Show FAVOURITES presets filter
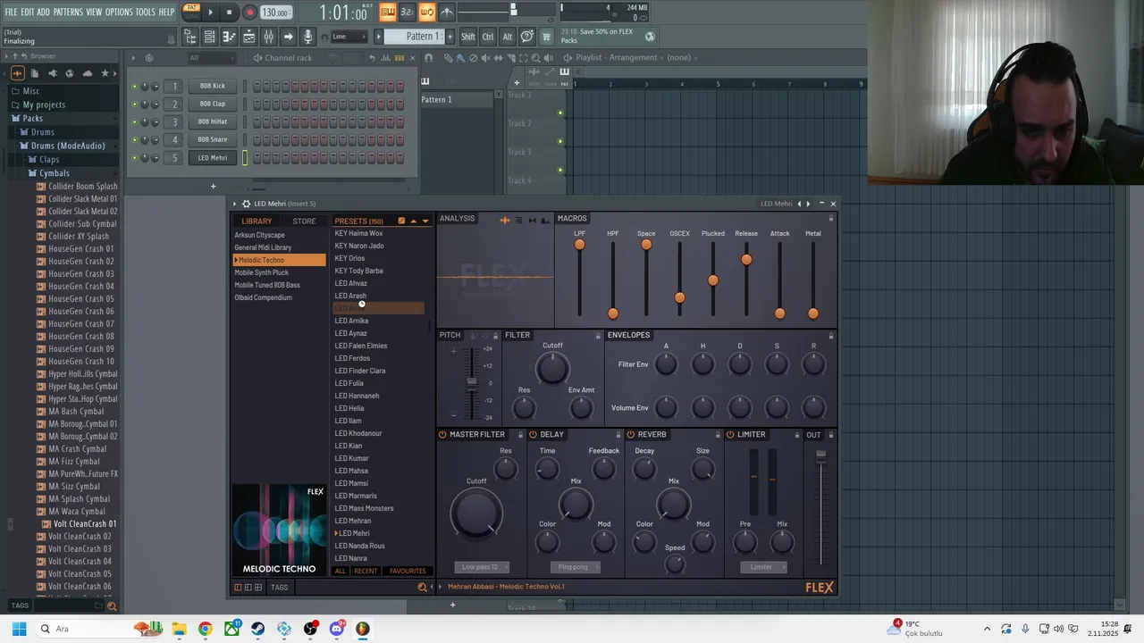This screenshot has height=643, width=1144. click(408, 572)
